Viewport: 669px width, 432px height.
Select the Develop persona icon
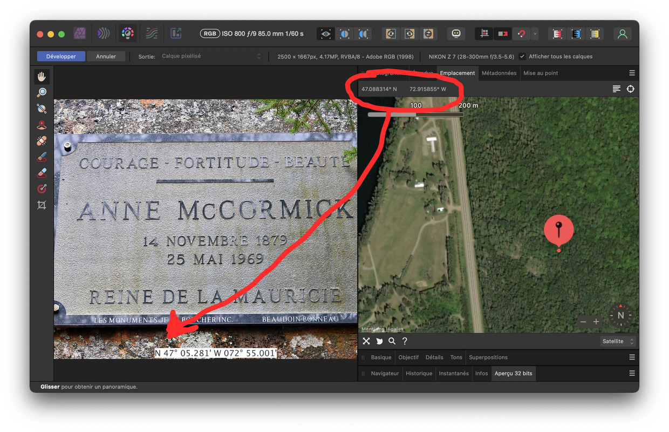coord(127,33)
